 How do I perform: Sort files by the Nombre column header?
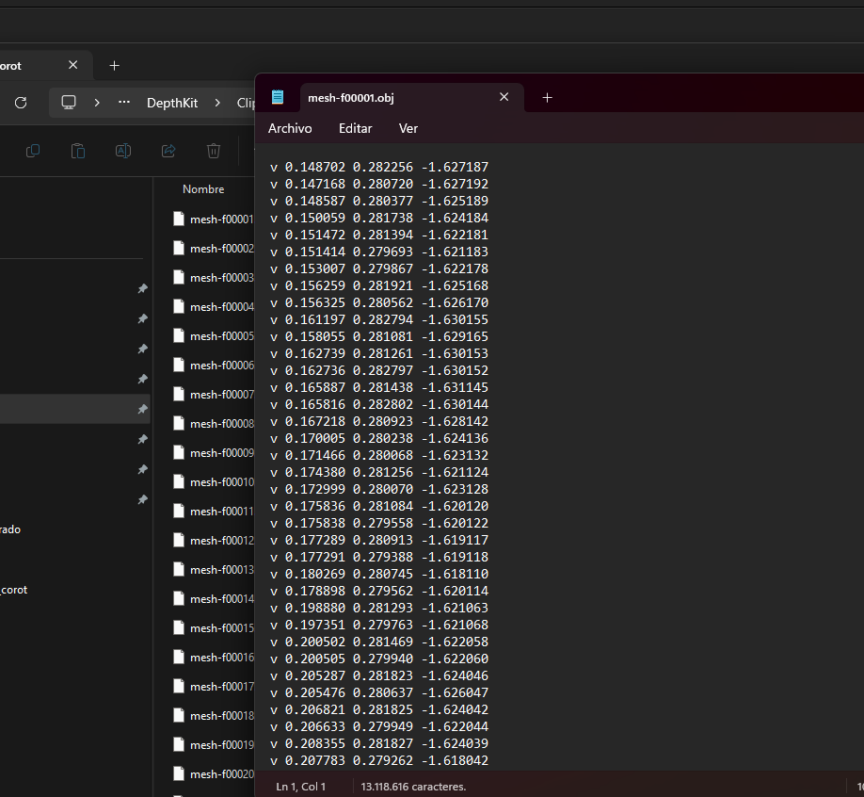click(203, 189)
